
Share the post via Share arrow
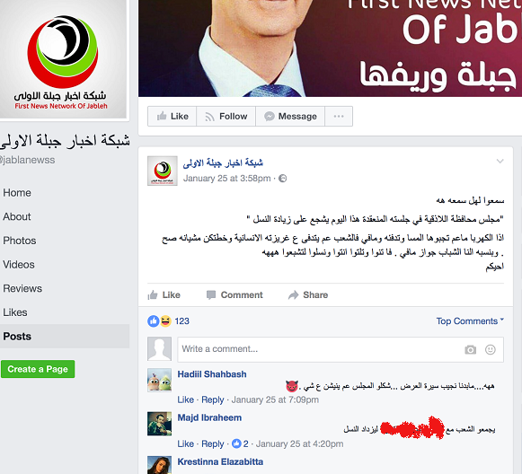click(x=308, y=295)
